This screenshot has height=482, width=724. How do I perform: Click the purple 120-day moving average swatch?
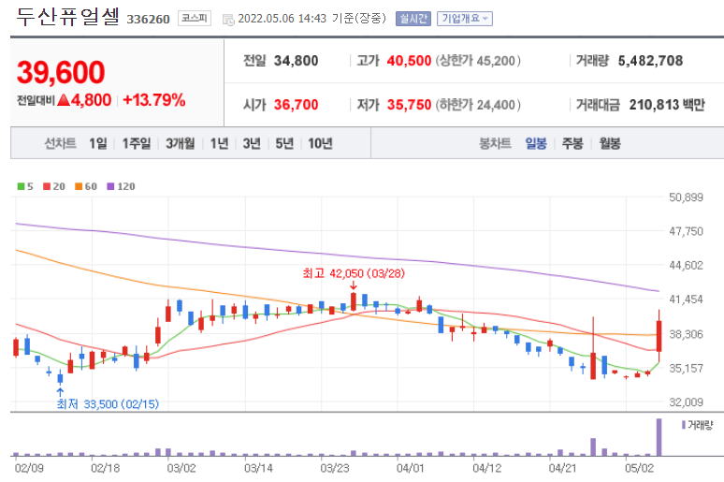(110, 186)
